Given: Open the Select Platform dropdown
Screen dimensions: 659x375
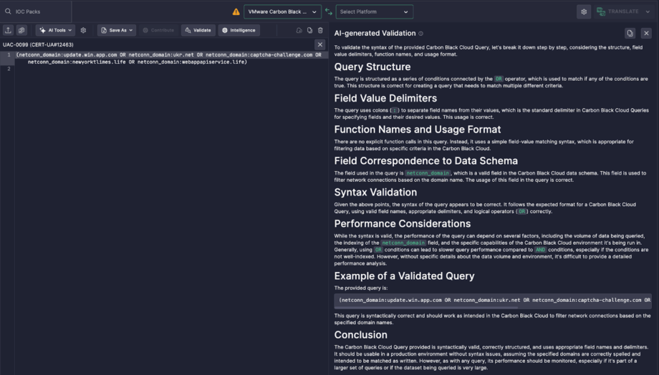Looking at the screenshot, I should pos(375,11).
